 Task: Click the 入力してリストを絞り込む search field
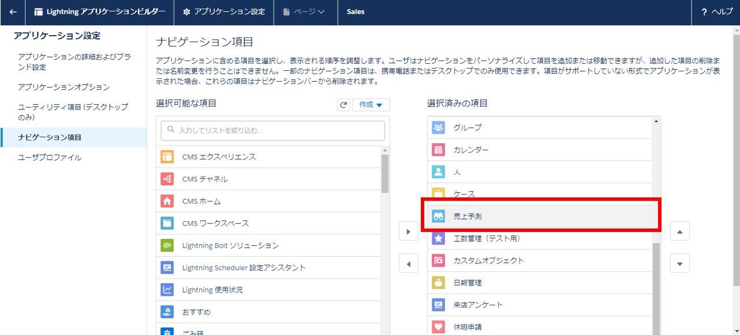pos(273,131)
